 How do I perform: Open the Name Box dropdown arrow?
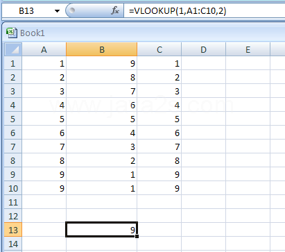click(x=57, y=11)
